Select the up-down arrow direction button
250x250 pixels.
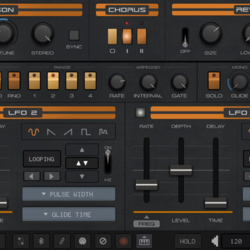click(82, 163)
